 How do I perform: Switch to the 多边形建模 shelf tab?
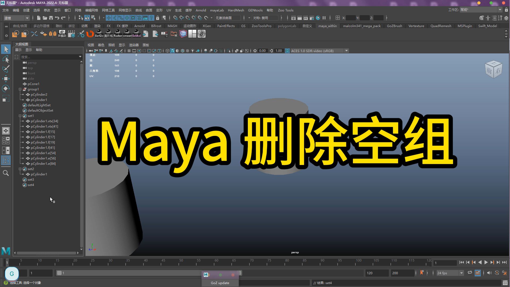41,26
